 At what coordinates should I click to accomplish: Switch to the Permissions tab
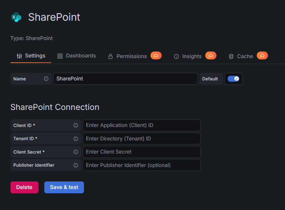(x=135, y=56)
